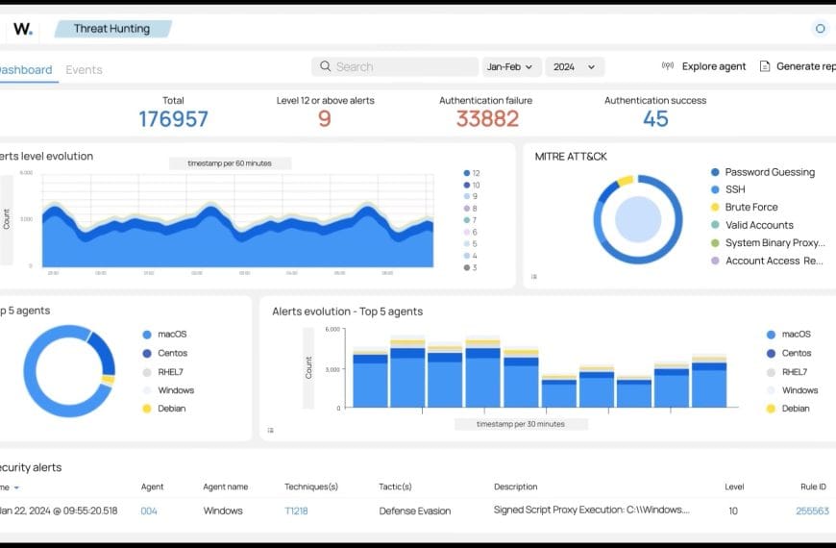Click the timestamp per 30 minutes label
836x548 pixels.
point(521,424)
